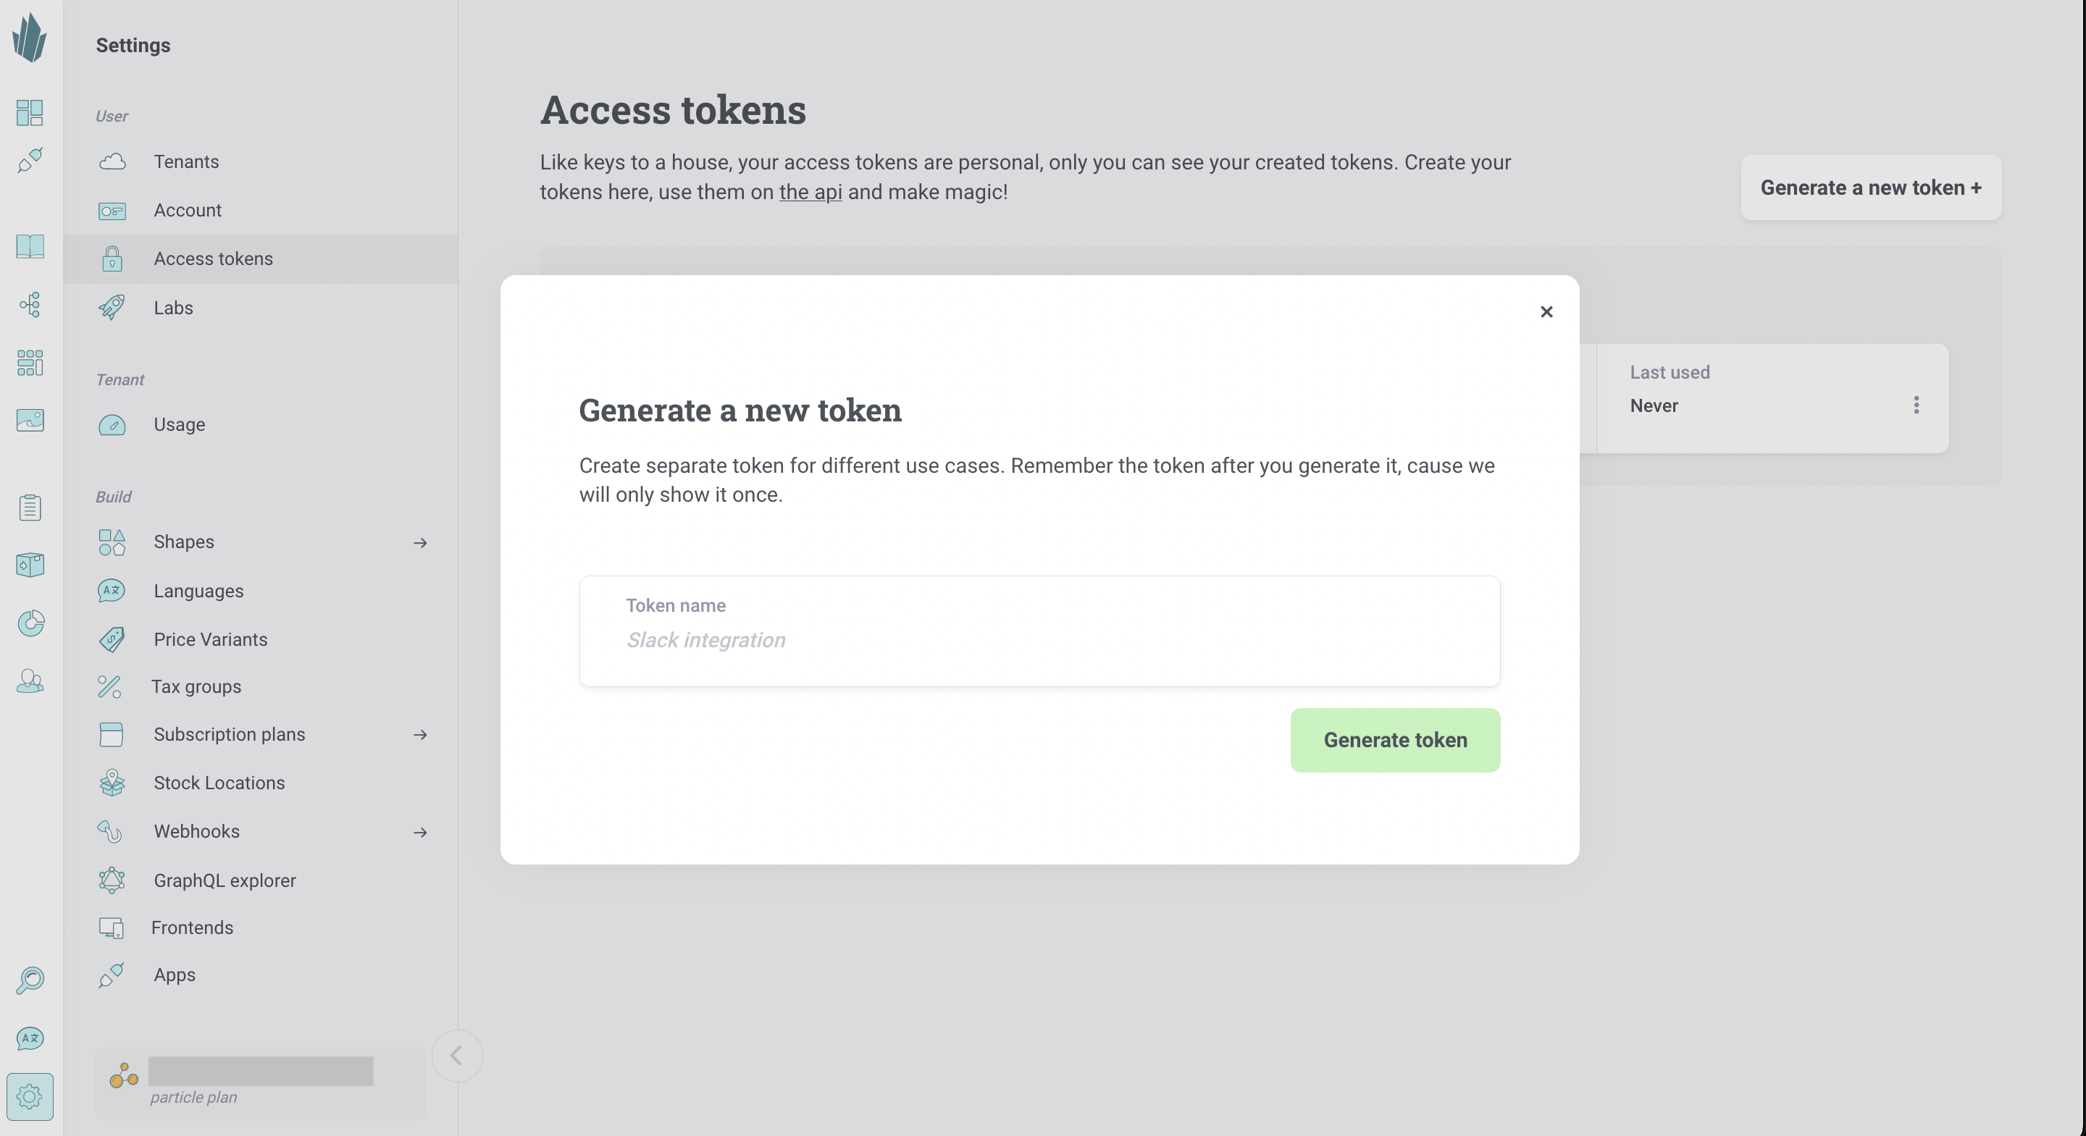Expand the Shapes submenu arrow
This screenshot has height=1136, width=2086.
(420, 542)
